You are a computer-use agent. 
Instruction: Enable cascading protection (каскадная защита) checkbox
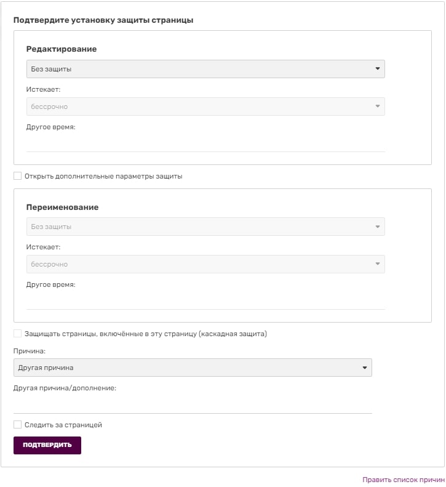click(x=17, y=334)
